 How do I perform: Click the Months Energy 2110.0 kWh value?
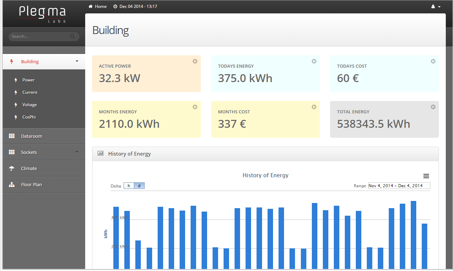pyautogui.click(x=129, y=124)
